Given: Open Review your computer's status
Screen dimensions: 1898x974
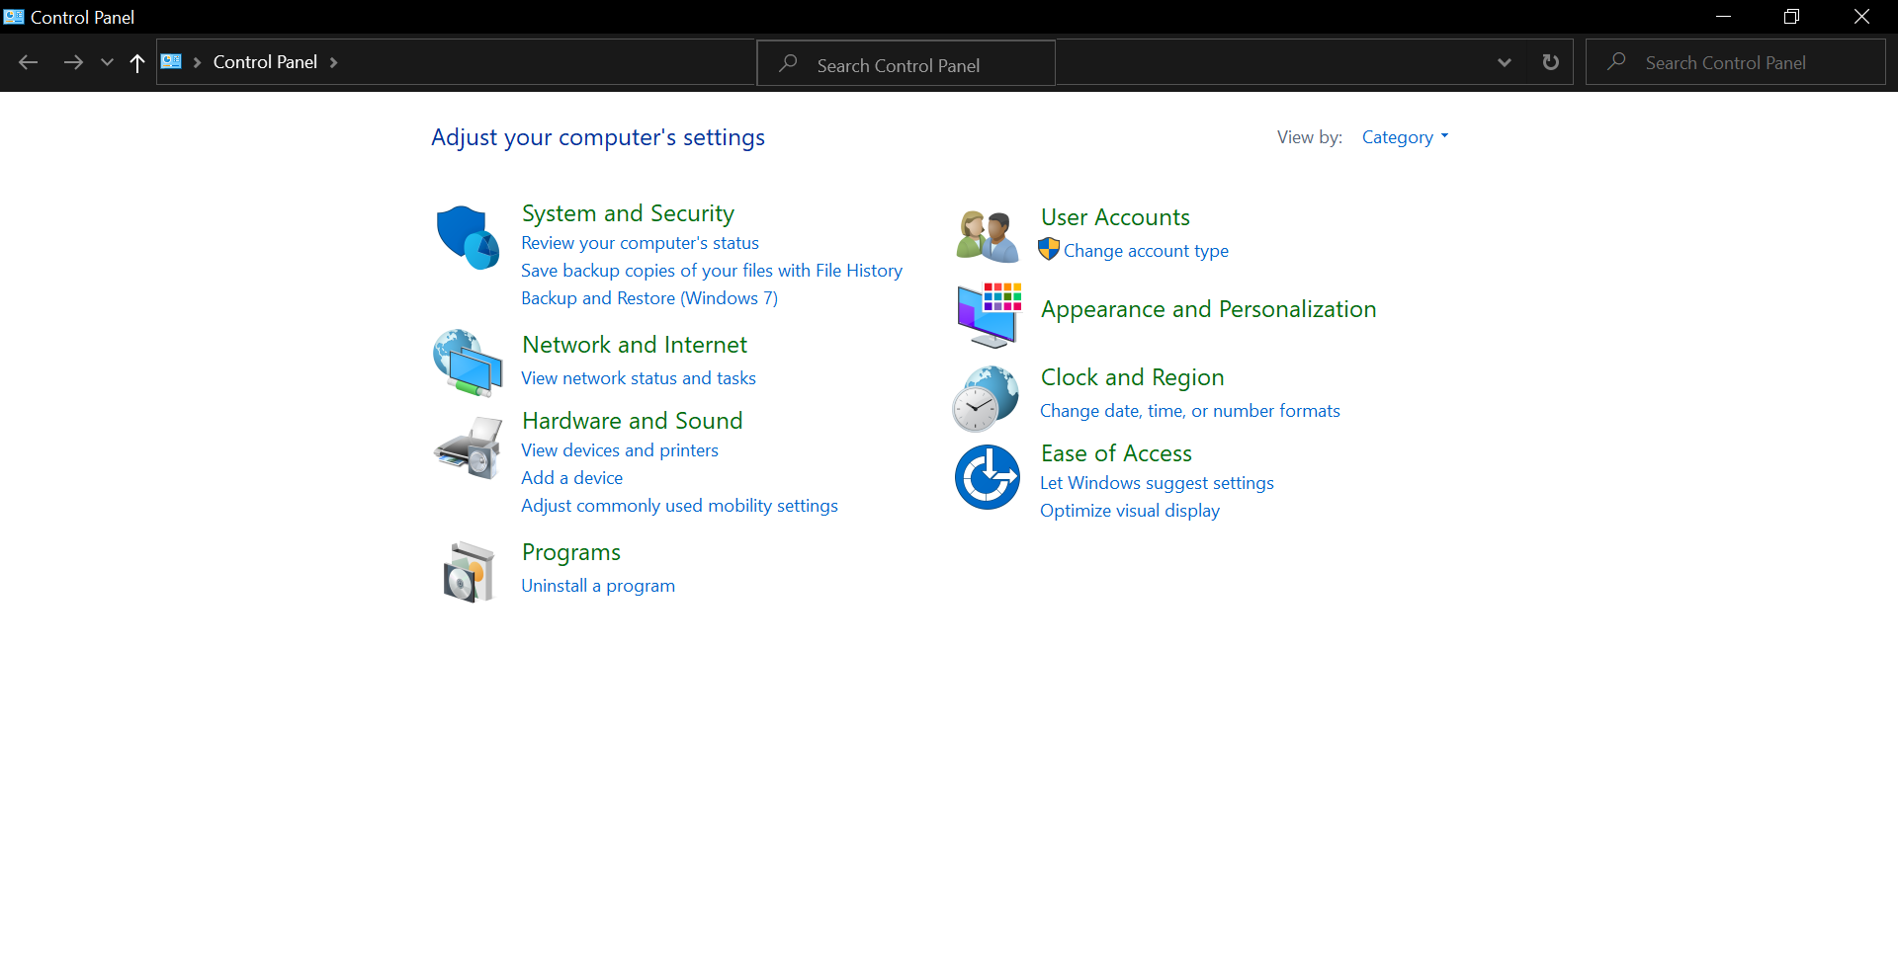Looking at the screenshot, I should [640, 243].
